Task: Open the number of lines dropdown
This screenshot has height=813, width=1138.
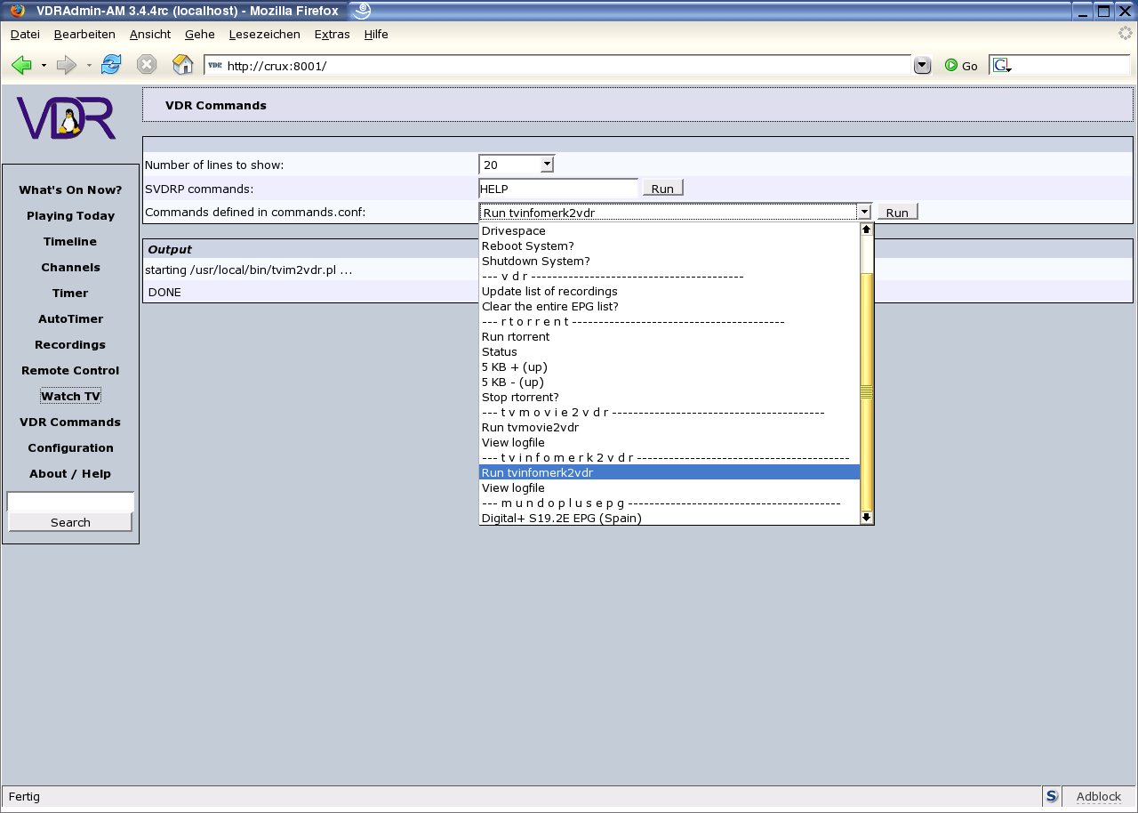Action: click(x=547, y=165)
